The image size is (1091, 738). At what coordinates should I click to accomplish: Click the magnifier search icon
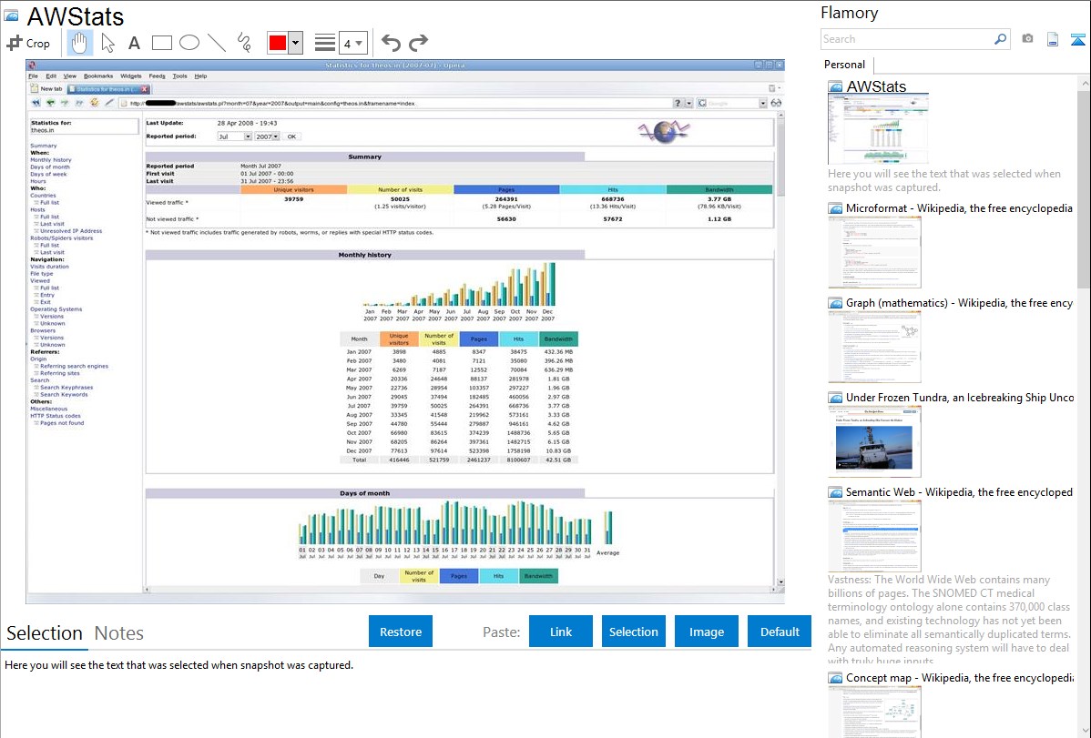tap(1001, 39)
